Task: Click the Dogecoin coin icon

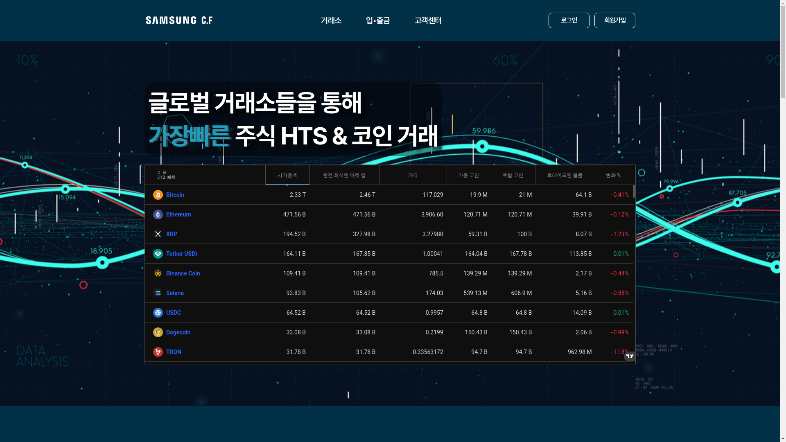Action: coord(158,332)
